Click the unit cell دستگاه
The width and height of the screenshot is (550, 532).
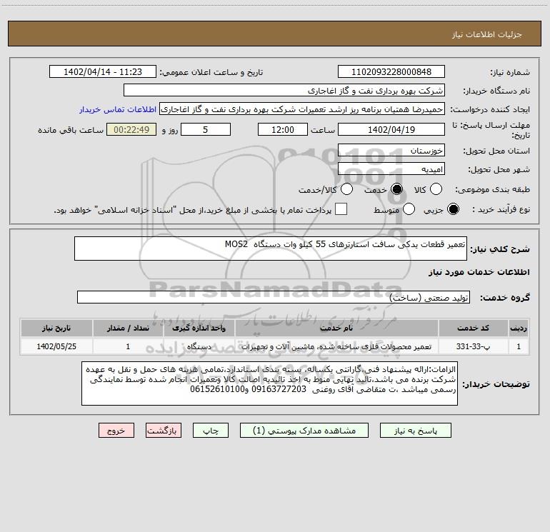tap(199, 346)
